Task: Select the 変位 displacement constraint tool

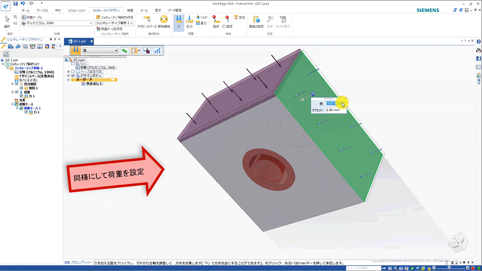Action: (240, 17)
